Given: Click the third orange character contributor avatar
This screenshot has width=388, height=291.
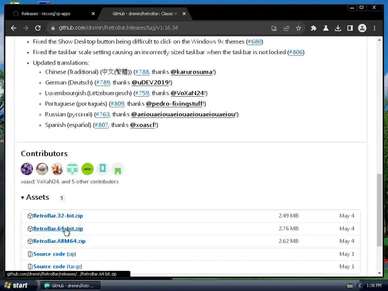Looking at the screenshot, I should click(x=57, y=169).
